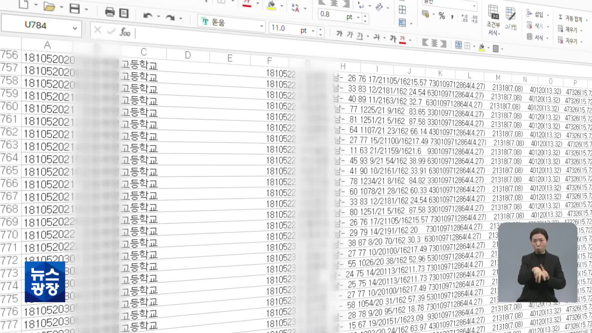592x333 pixels.
Task: Toggle center alignment in the lower toolbar
Action: [x=434, y=43]
